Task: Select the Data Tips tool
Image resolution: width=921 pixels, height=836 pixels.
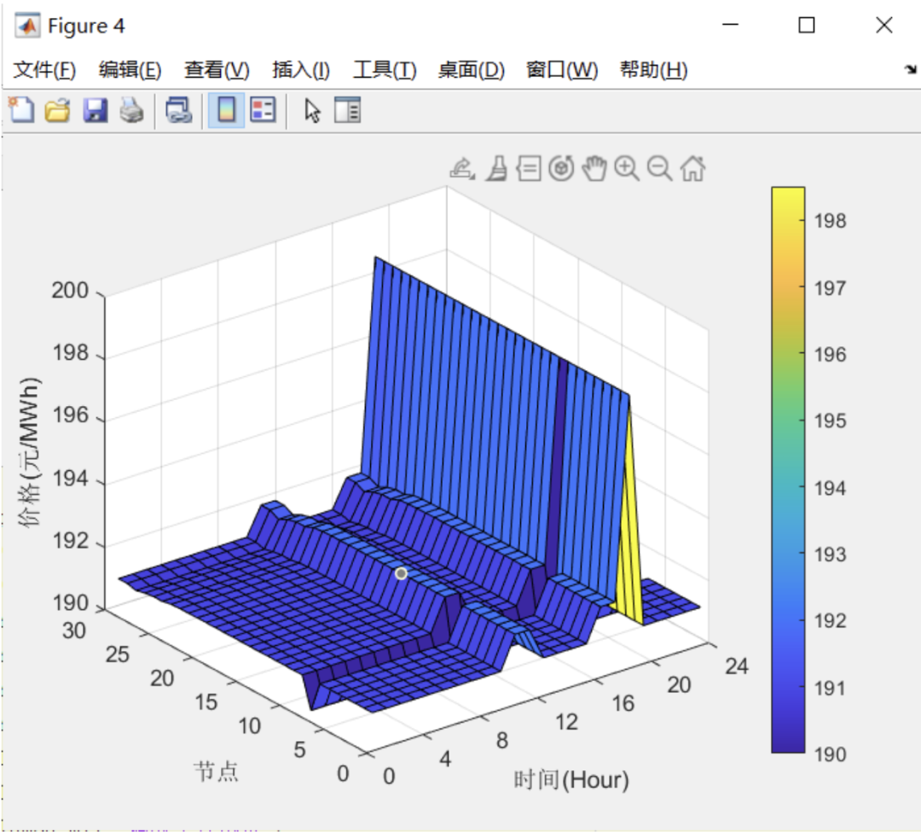Action: (529, 169)
